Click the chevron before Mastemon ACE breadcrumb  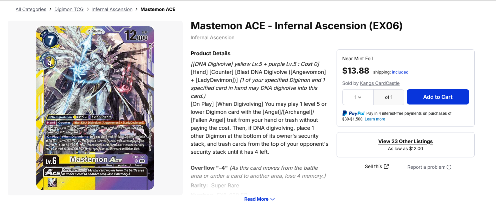click(x=136, y=9)
